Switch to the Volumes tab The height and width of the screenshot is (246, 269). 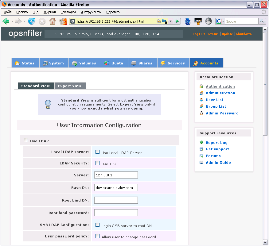tap(84, 63)
